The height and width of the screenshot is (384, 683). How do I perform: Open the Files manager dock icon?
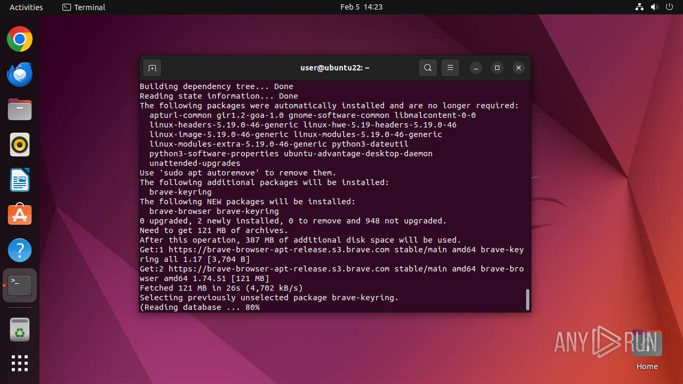click(x=20, y=110)
